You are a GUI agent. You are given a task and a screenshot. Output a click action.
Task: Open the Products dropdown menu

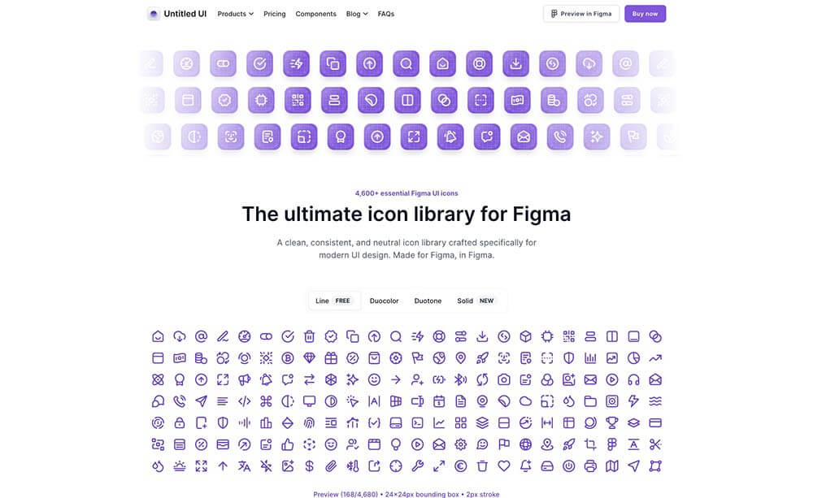234,13
